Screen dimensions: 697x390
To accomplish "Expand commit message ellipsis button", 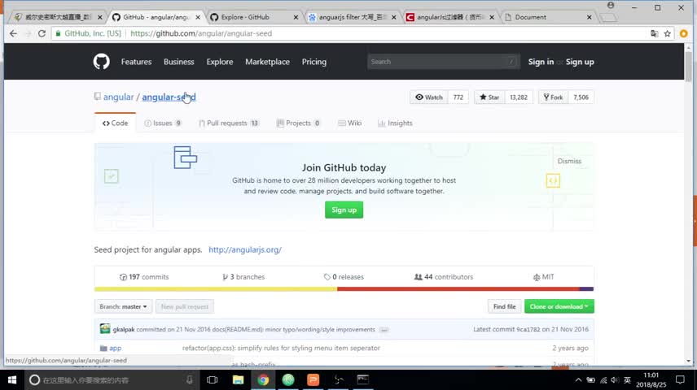I will pos(384,330).
